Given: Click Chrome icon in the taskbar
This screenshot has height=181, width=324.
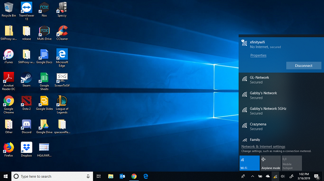Looking at the screenshot, I should tap(134, 176).
